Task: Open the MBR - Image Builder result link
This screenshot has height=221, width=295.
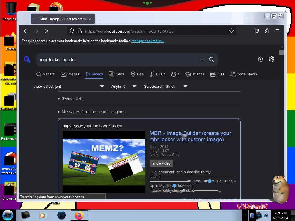Action: click(x=190, y=136)
